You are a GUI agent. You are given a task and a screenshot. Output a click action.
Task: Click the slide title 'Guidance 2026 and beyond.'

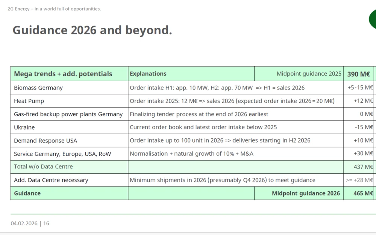pyautogui.click(x=92, y=30)
